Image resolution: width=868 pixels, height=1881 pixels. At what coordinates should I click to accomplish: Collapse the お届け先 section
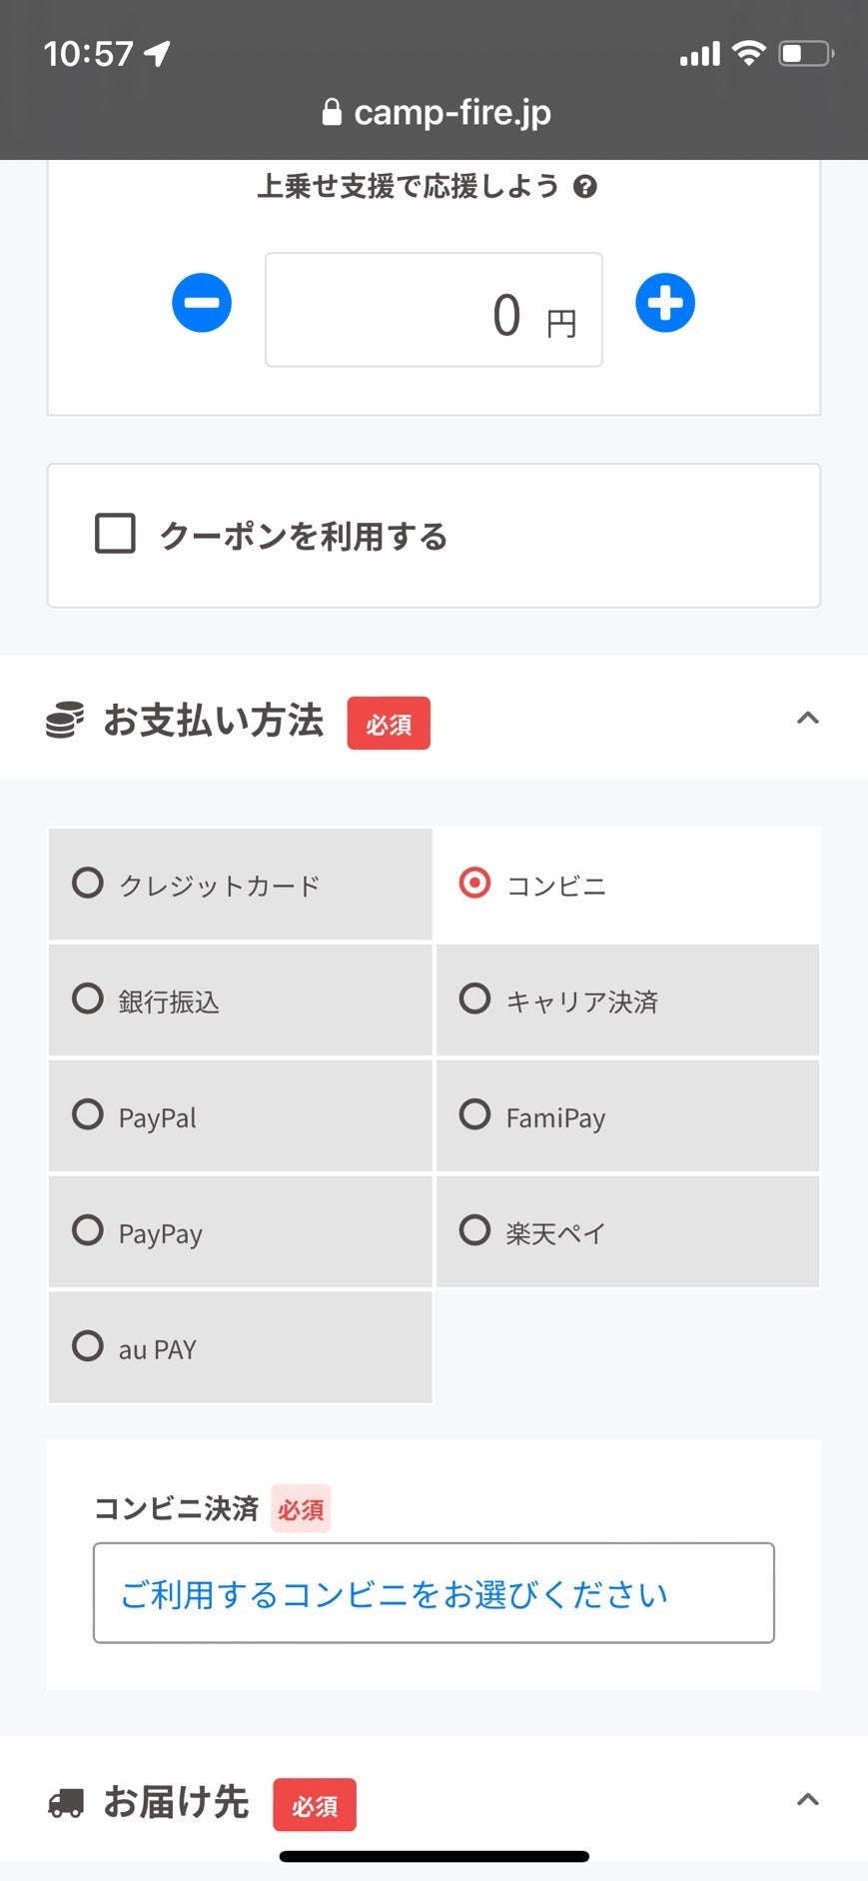807,1800
